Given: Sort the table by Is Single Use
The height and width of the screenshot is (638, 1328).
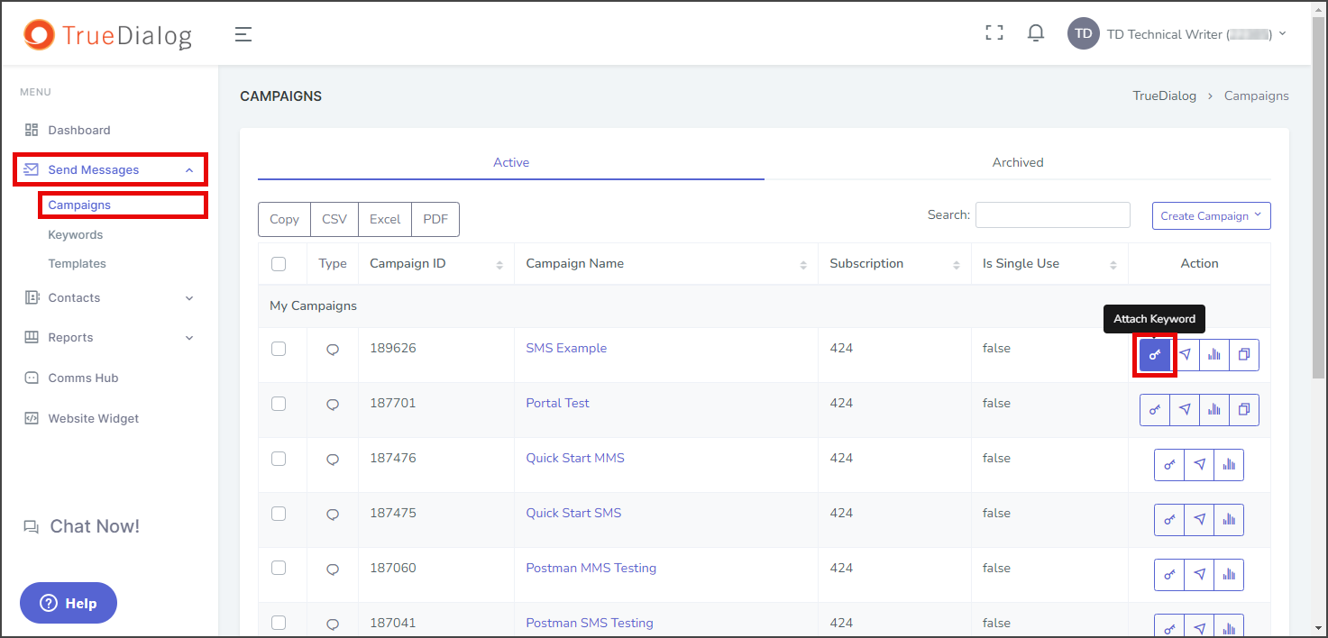Looking at the screenshot, I should (1049, 264).
